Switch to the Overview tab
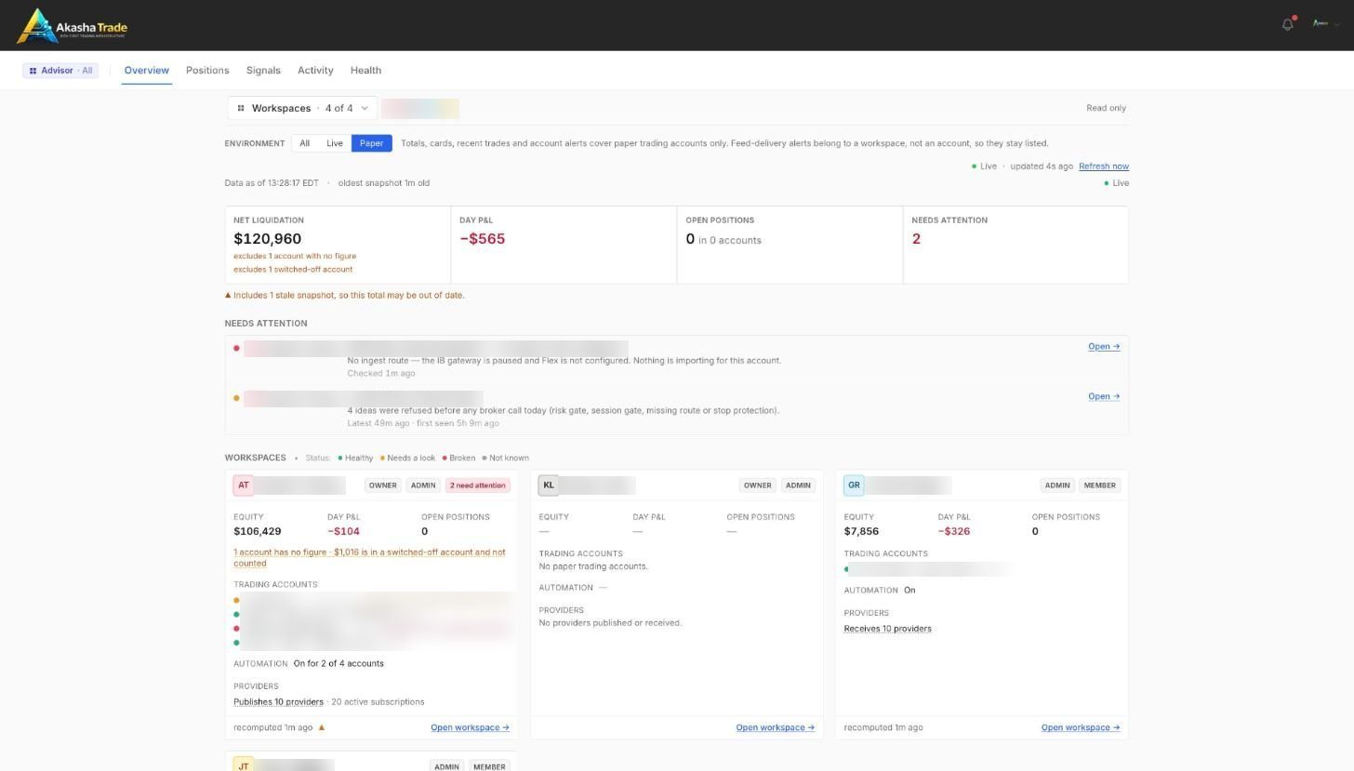 click(147, 71)
